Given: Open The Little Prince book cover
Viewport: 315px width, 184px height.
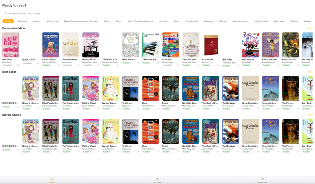Looking at the screenshot, I should tap(191, 45).
